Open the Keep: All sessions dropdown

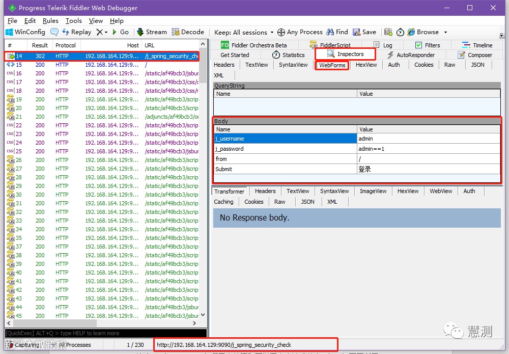click(x=244, y=32)
